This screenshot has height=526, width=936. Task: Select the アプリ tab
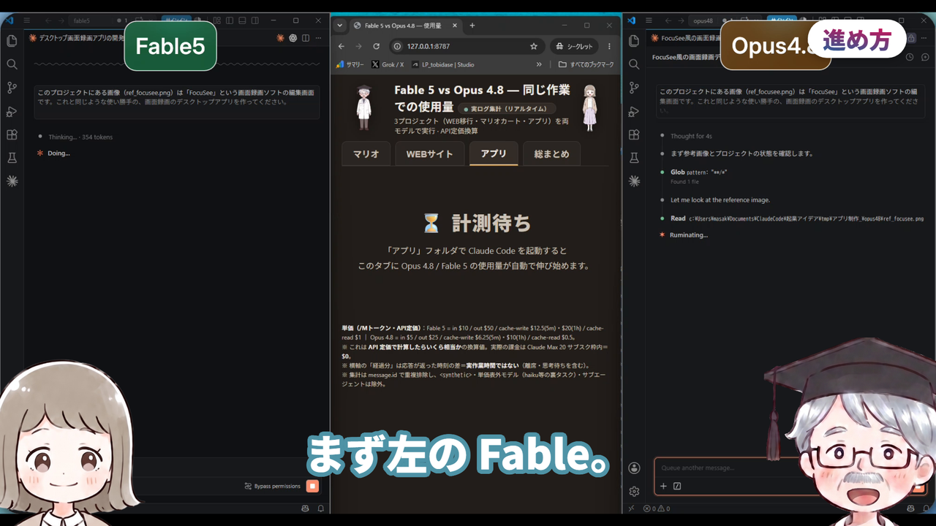(x=494, y=153)
